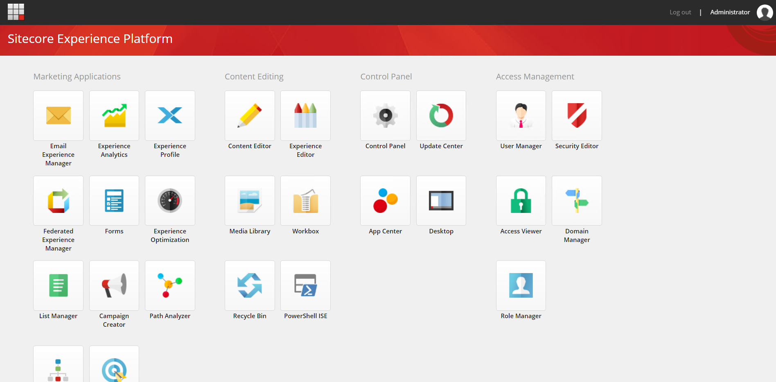Click the Forms label text
The image size is (776, 382).
coord(114,231)
